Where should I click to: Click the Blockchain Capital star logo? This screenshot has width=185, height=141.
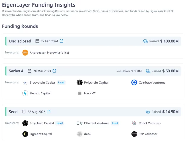click(25, 83)
